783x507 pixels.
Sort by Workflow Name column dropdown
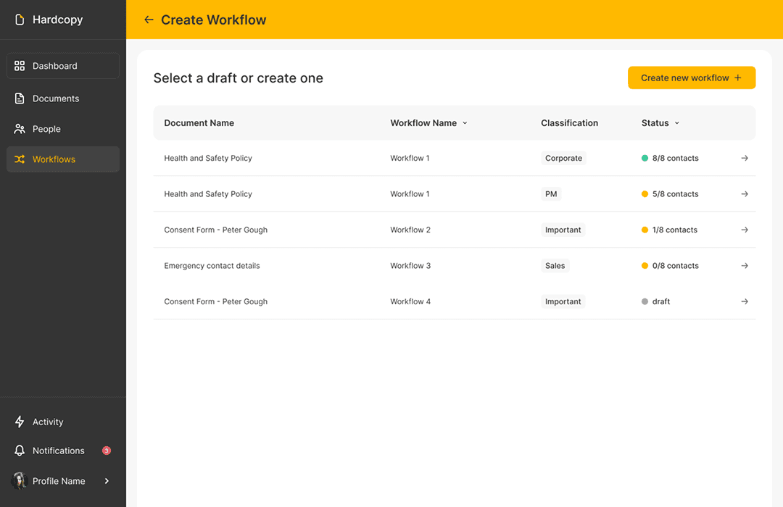(x=465, y=123)
